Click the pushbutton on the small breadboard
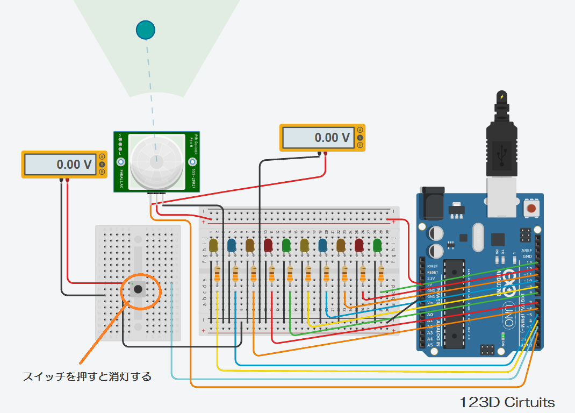The width and height of the screenshot is (575, 413). [138, 289]
